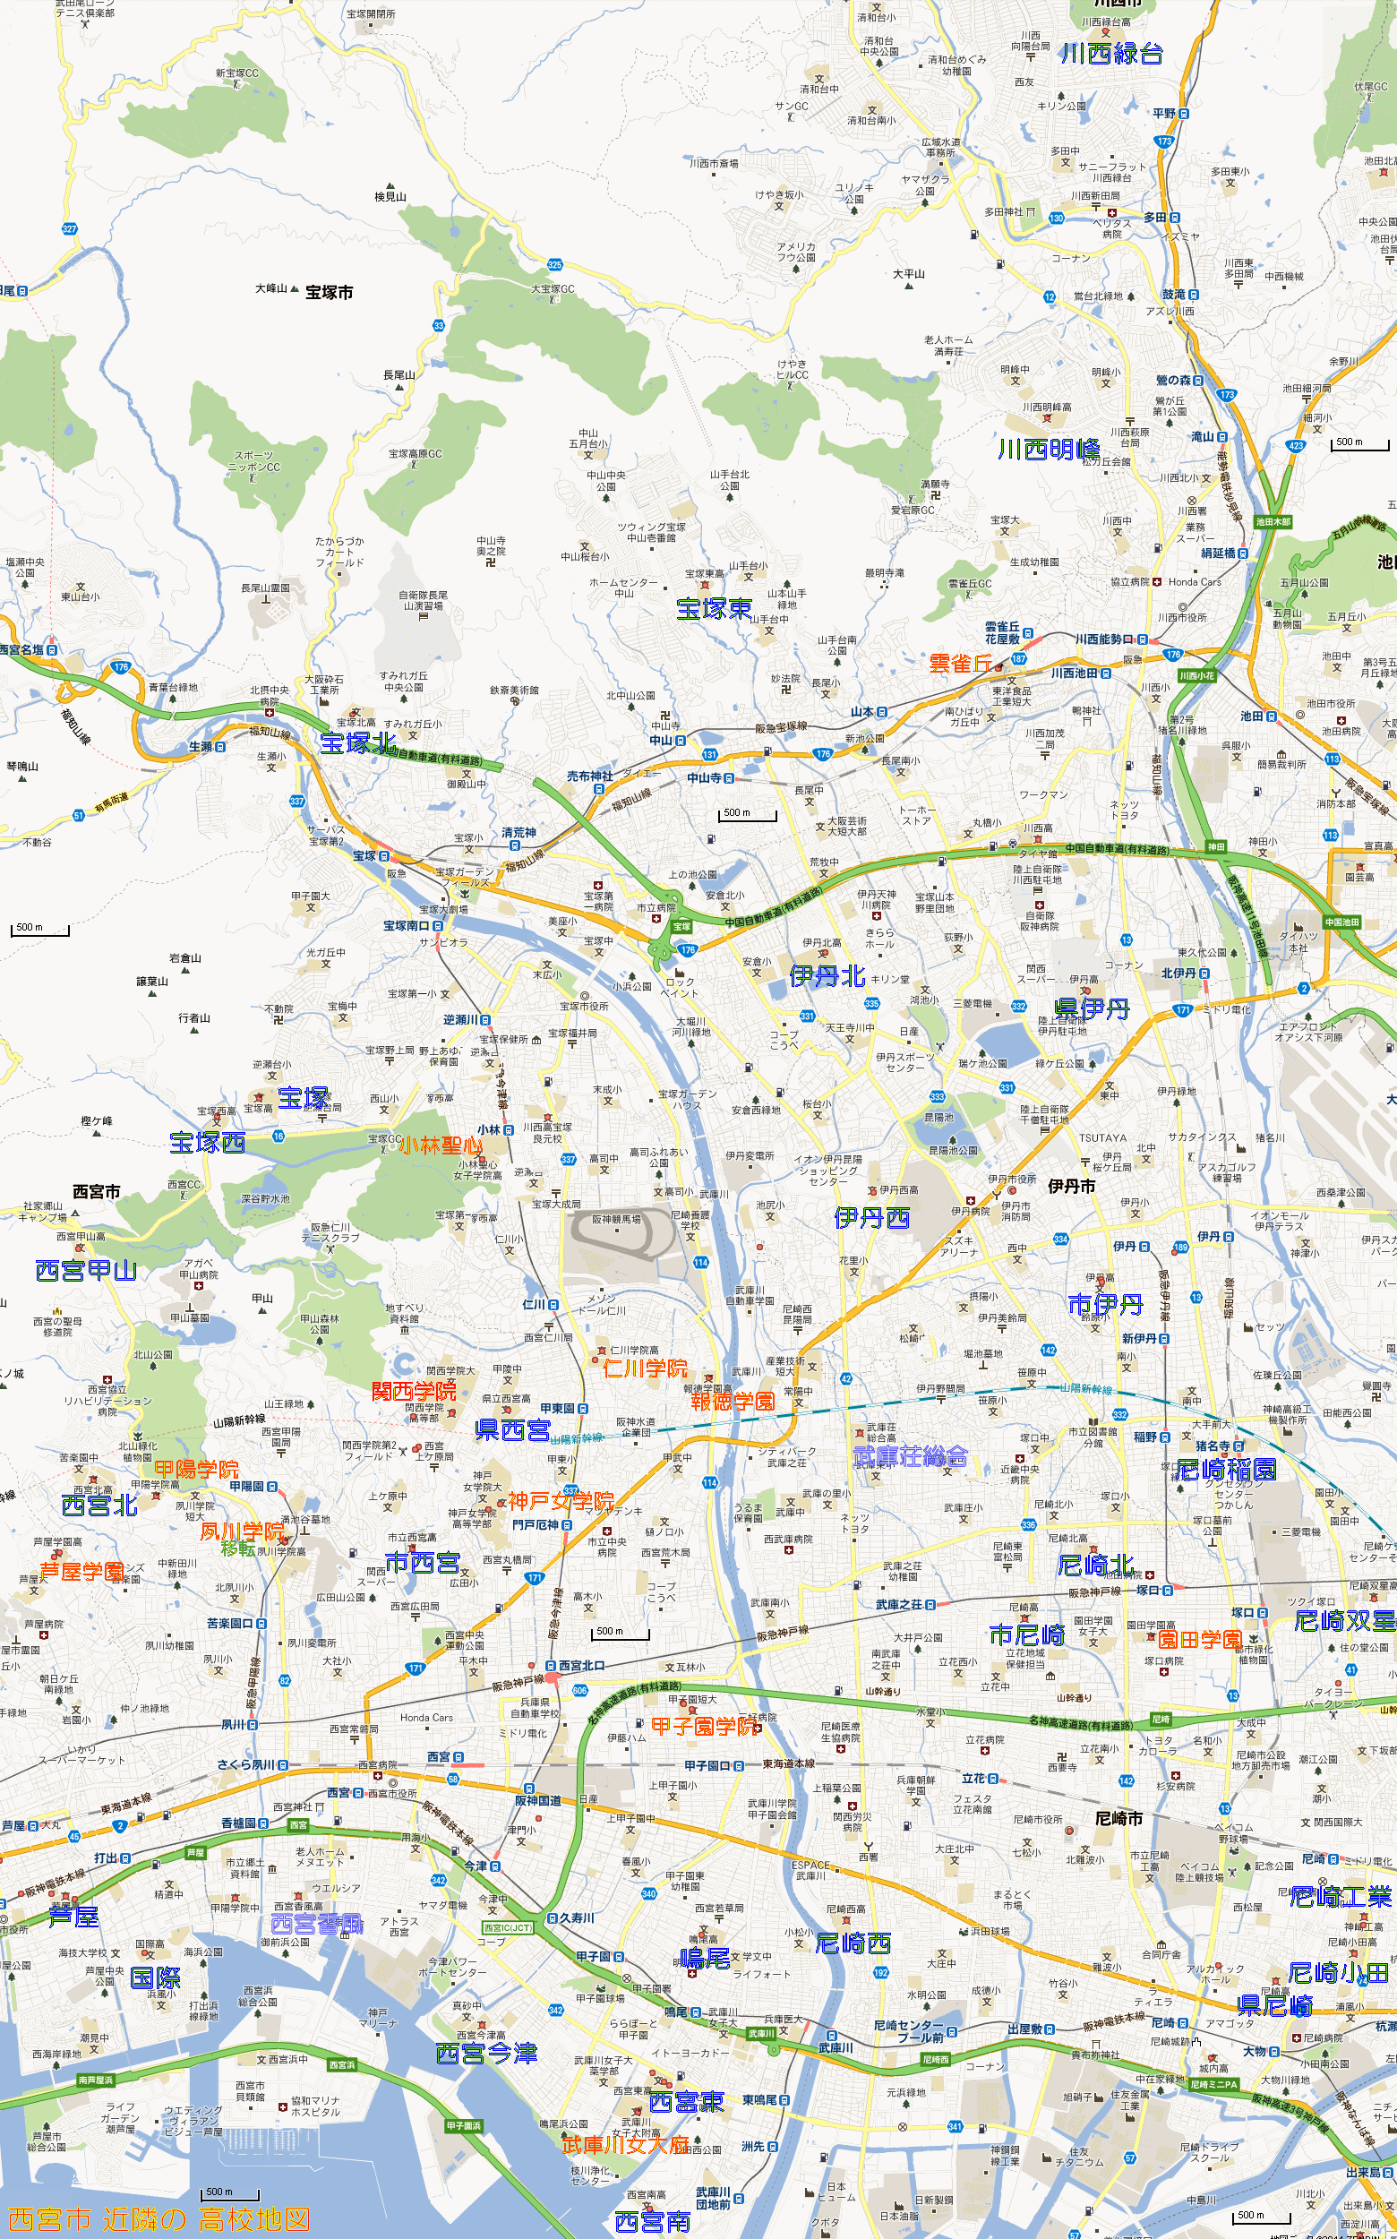Click the 西宮今津 school label

click(x=487, y=2054)
